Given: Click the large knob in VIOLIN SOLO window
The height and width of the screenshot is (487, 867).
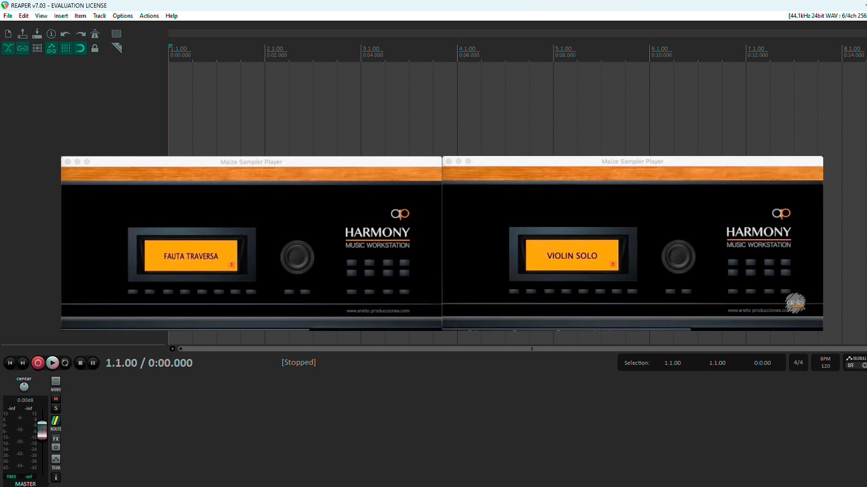Looking at the screenshot, I should (x=678, y=256).
